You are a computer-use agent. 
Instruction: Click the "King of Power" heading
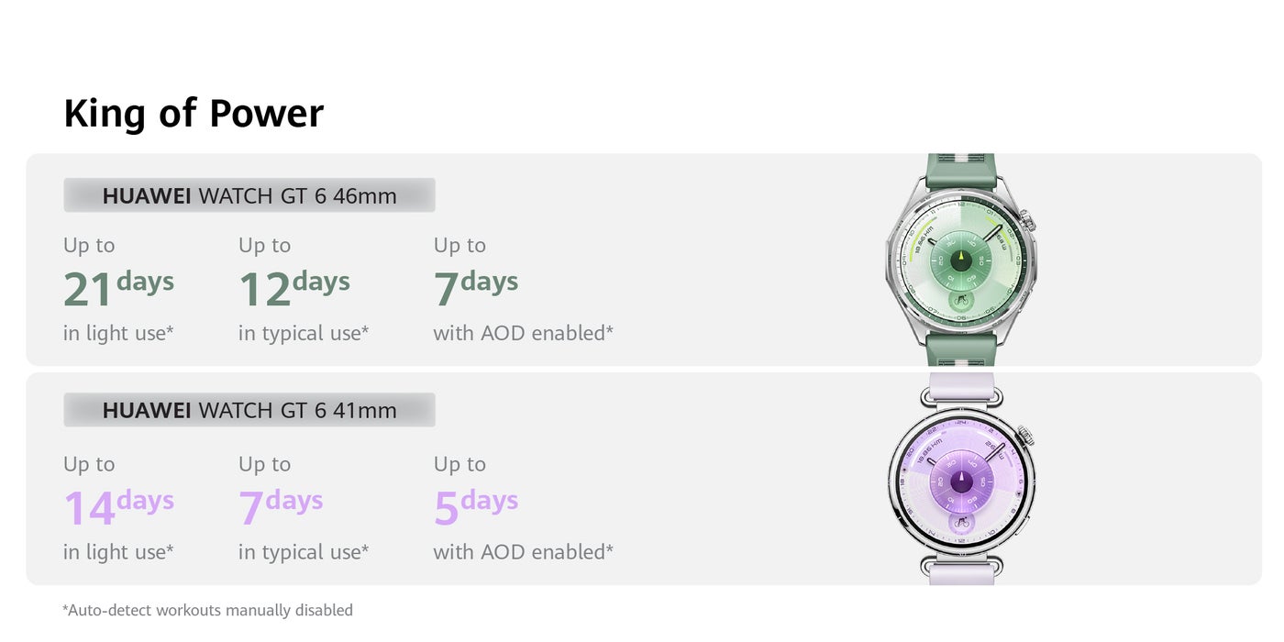click(x=194, y=113)
